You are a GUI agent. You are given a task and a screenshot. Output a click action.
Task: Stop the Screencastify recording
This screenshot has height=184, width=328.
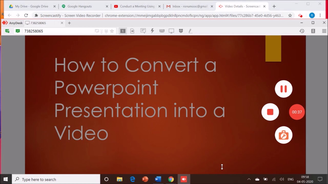270,112
